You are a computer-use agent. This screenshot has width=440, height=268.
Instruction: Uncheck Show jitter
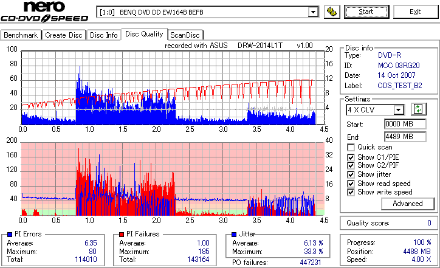(x=351, y=174)
